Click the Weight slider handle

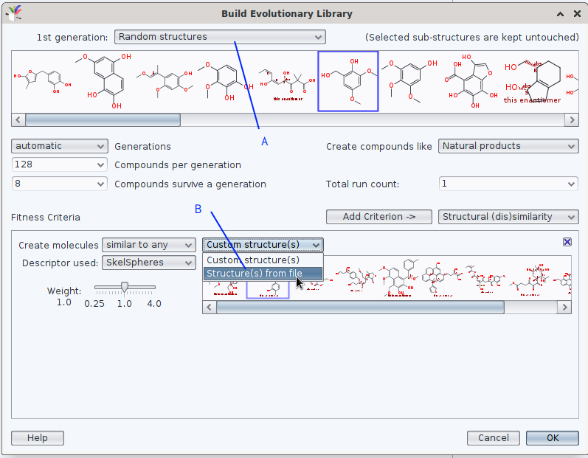click(125, 286)
